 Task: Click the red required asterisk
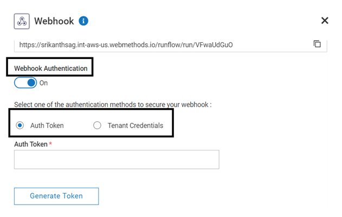[51, 143]
